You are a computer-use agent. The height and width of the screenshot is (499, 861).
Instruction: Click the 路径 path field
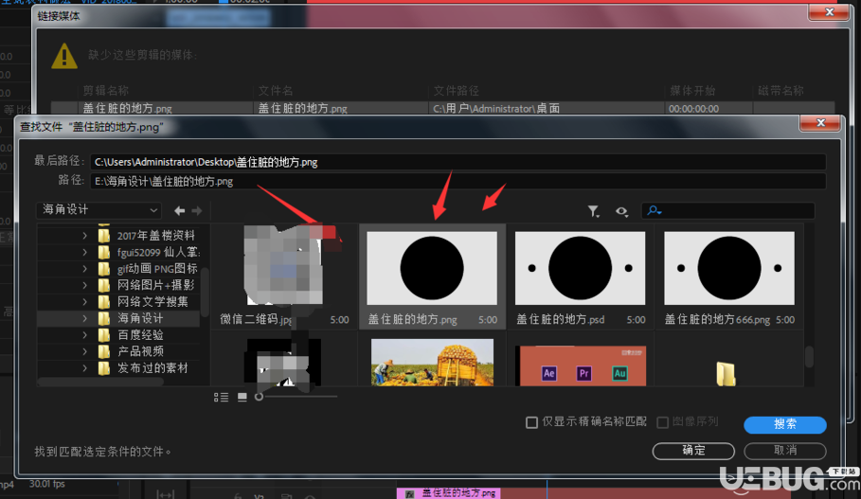click(457, 181)
